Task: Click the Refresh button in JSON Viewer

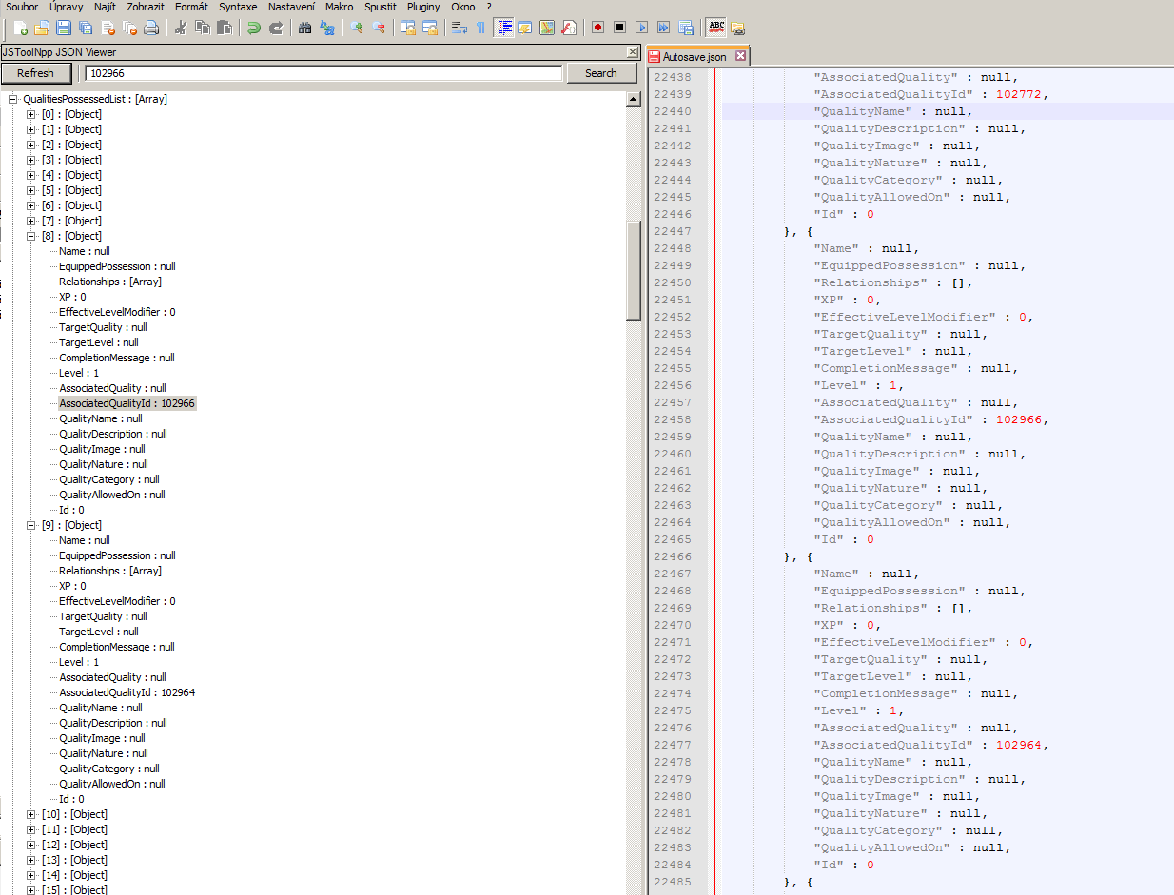Action: click(35, 73)
